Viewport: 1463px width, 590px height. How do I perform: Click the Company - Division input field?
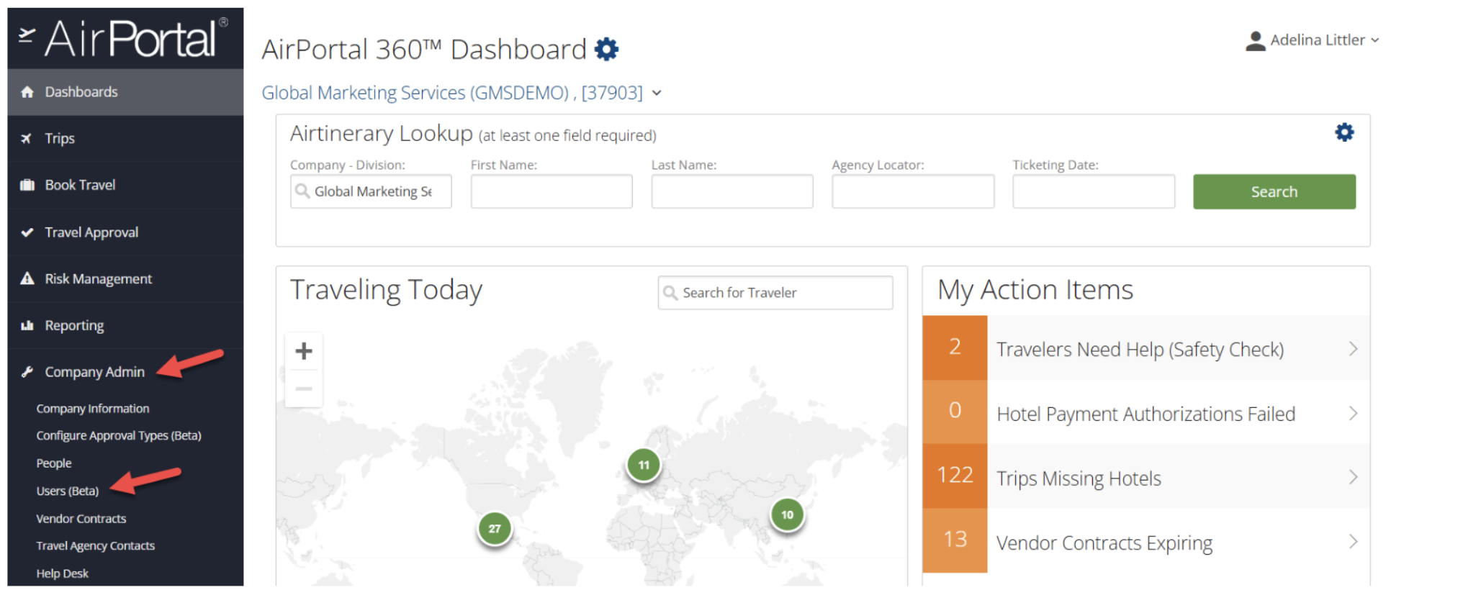(x=371, y=191)
